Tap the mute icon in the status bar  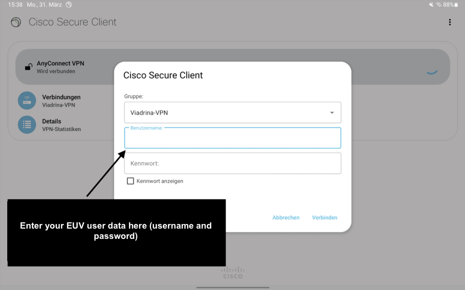[431, 5]
